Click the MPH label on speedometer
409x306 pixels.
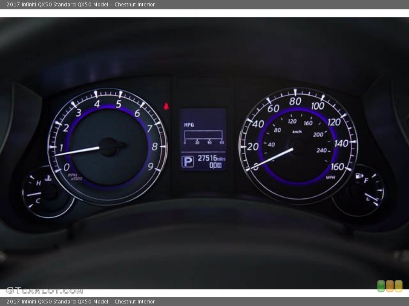pos(330,178)
